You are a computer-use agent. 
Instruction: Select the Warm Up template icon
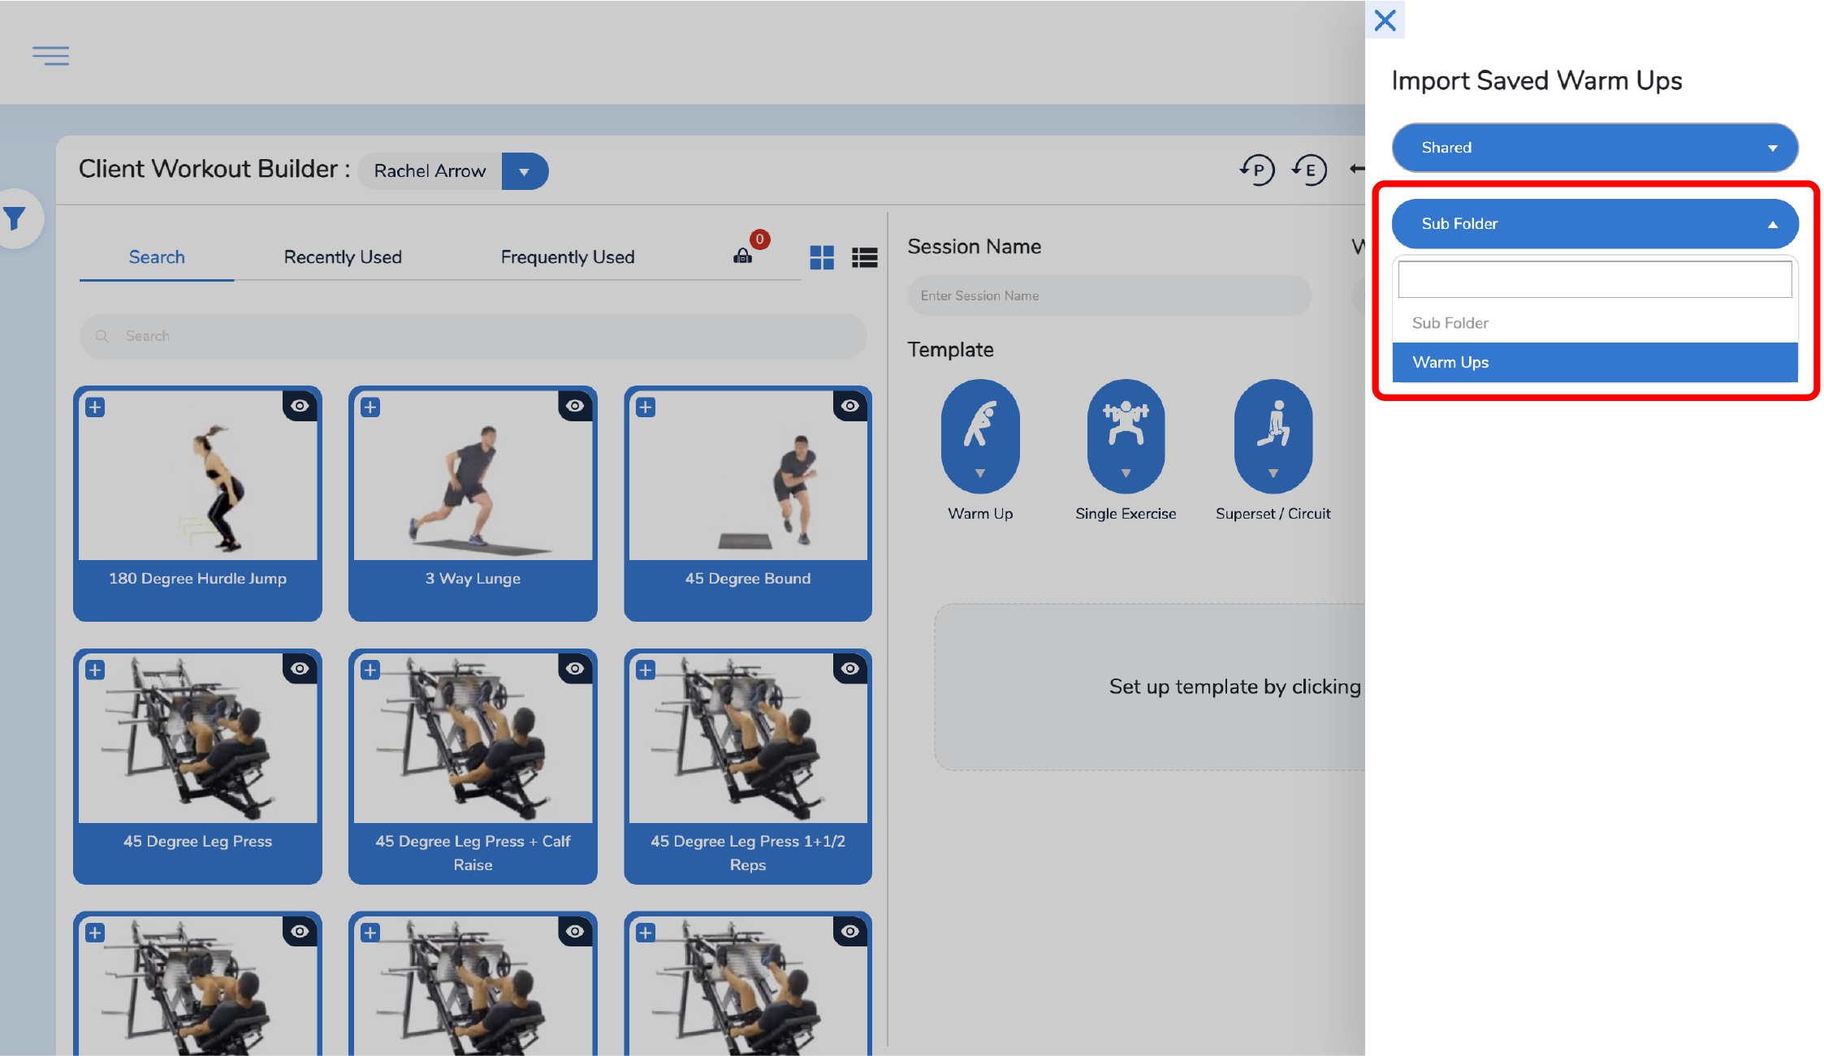(980, 437)
